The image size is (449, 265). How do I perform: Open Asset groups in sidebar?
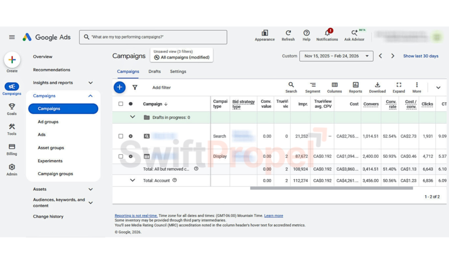[x=51, y=147]
